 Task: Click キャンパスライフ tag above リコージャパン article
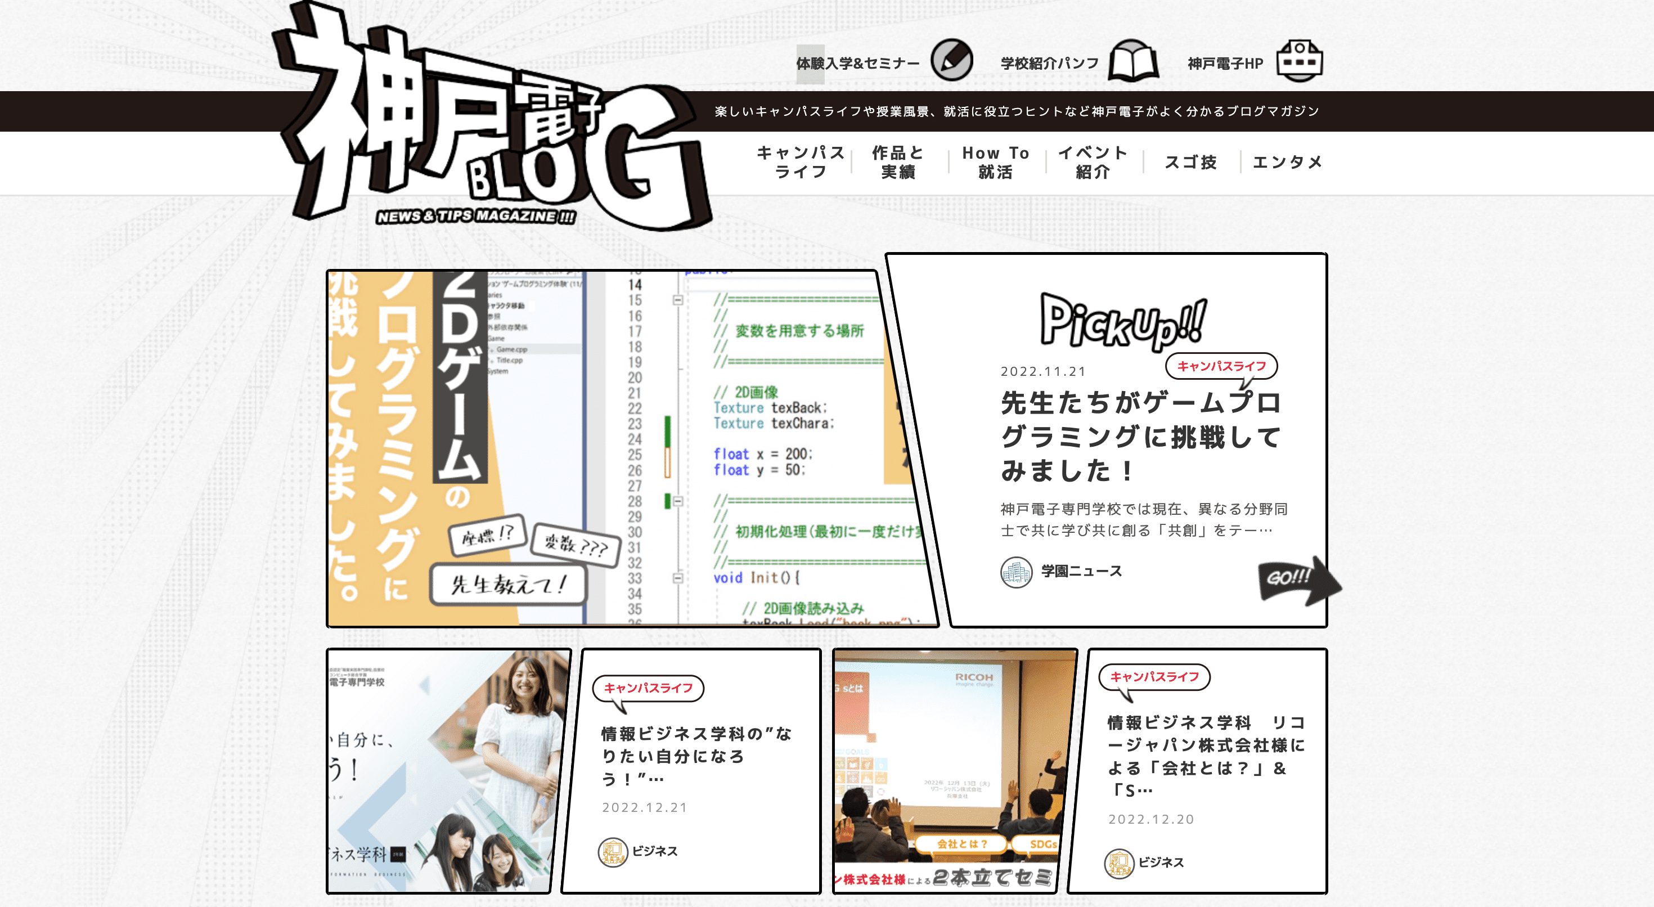1154,676
